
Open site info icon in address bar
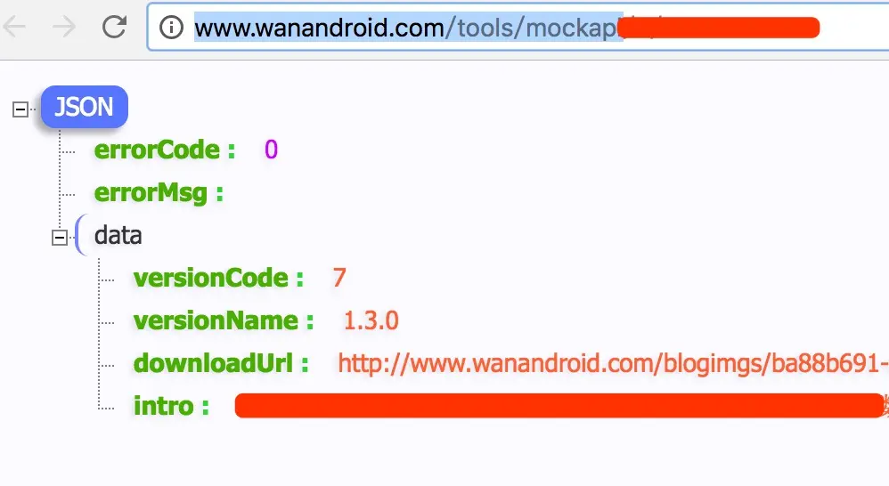tap(171, 28)
